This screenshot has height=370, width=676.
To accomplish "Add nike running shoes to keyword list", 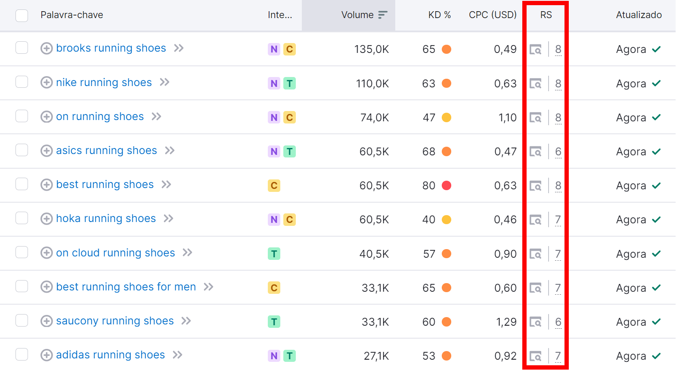I will pos(47,82).
